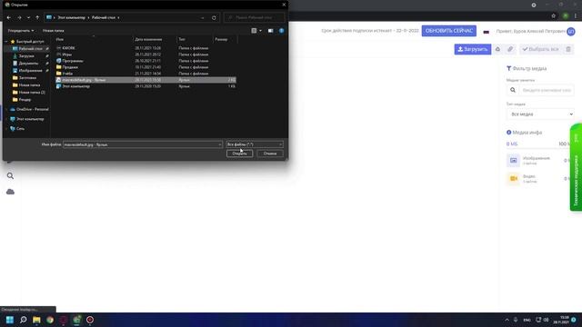Screen dimensions: 582x327
Task: Open taskbar search
Action: click(x=24, y=320)
